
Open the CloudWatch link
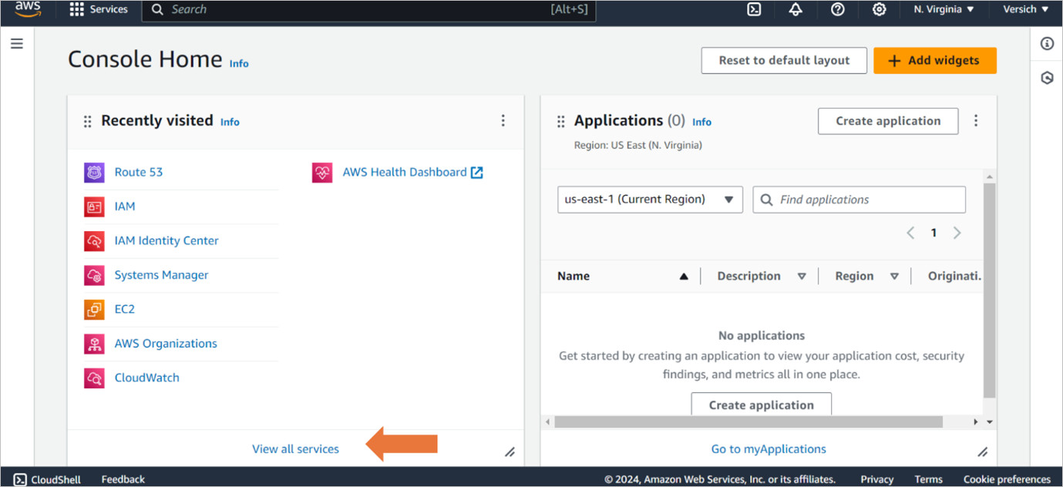pyautogui.click(x=147, y=378)
